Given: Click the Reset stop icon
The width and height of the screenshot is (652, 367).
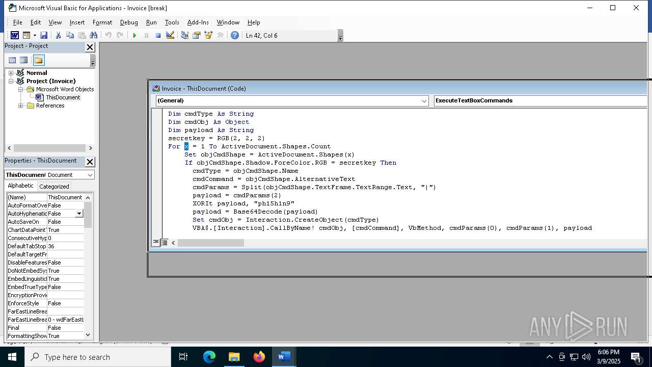Looking at the screenshot, I should [x=158, y=35].
